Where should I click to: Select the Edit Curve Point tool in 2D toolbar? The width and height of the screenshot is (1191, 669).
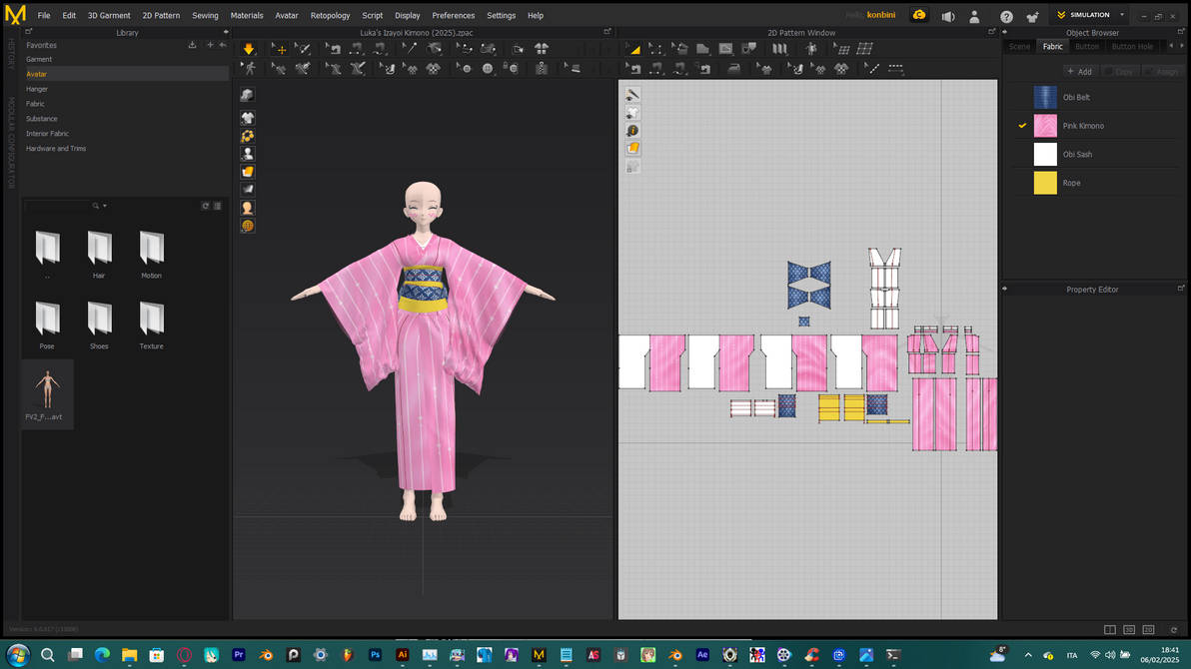[656, 49]
